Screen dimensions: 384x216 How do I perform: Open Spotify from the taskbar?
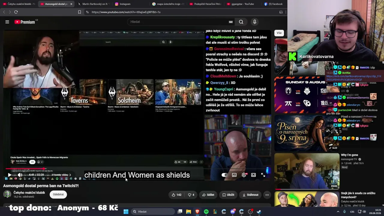pos(206,211)
